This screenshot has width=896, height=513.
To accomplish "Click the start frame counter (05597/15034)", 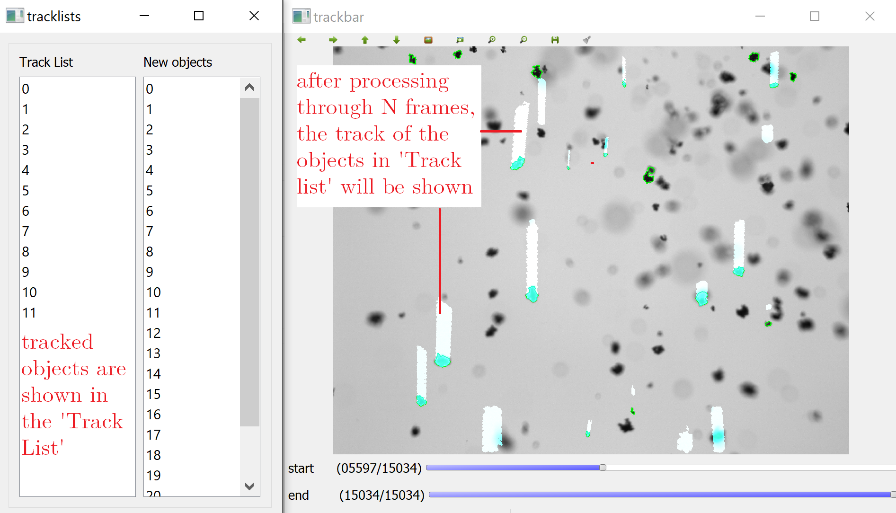I will pyautogui.click(x=379, y=468).
